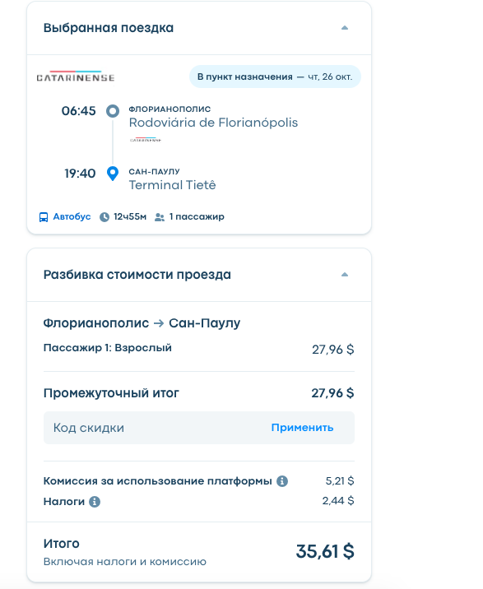Click the 19:40 arrival time
This screenshot has height=589, width=483.
(x=80, y=174)
